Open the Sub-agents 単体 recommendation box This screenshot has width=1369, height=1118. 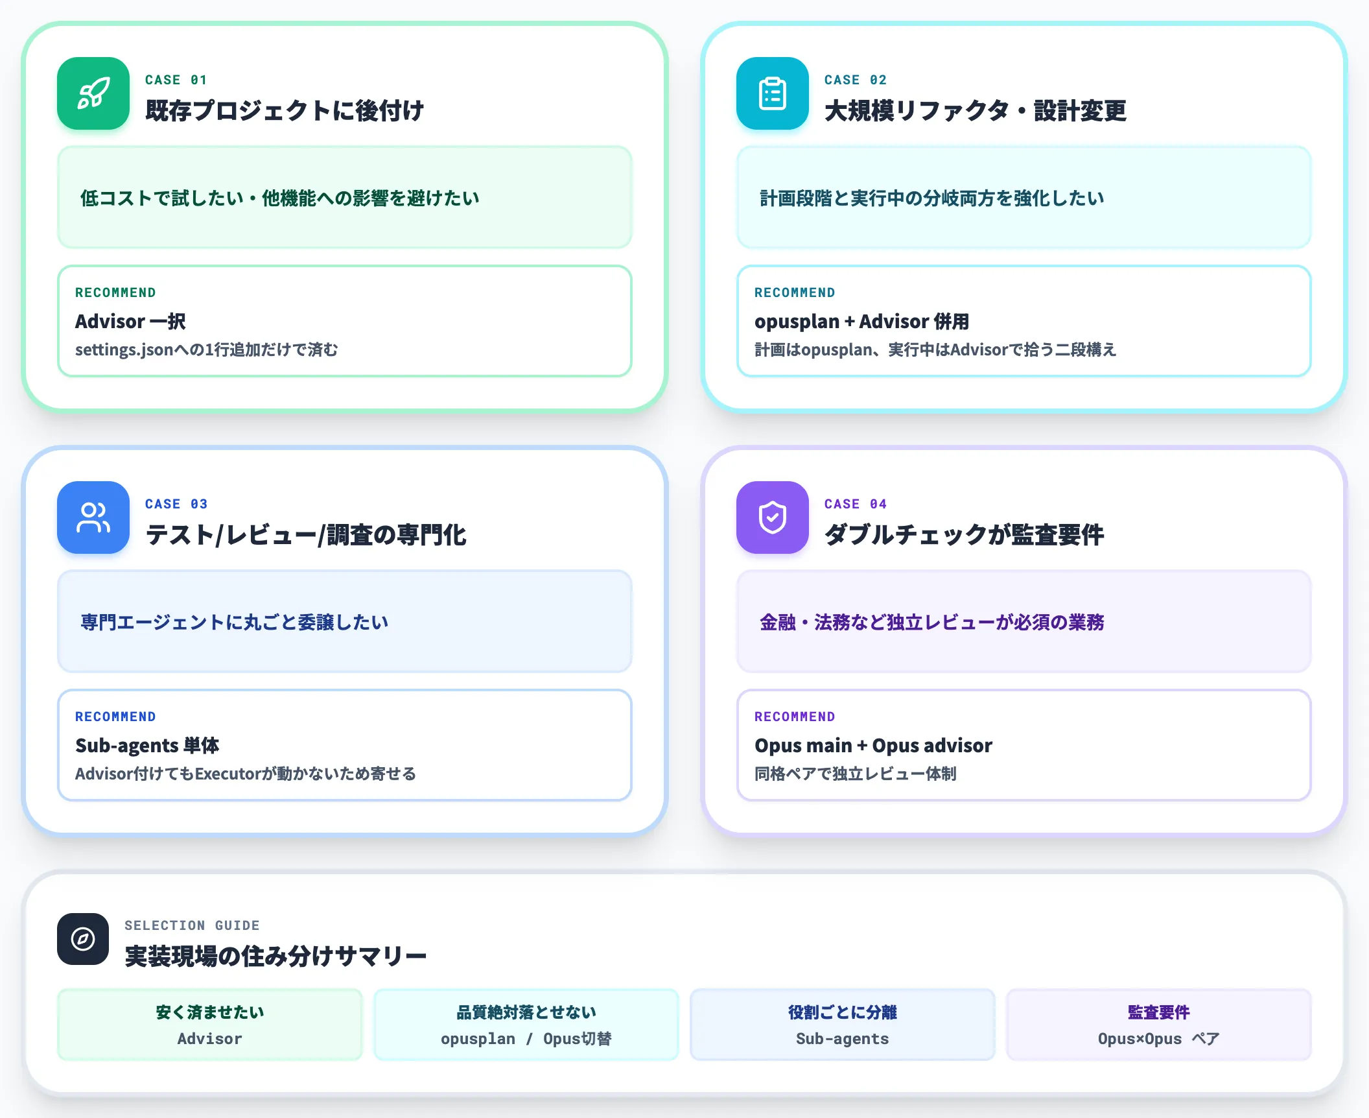[345, 745]
